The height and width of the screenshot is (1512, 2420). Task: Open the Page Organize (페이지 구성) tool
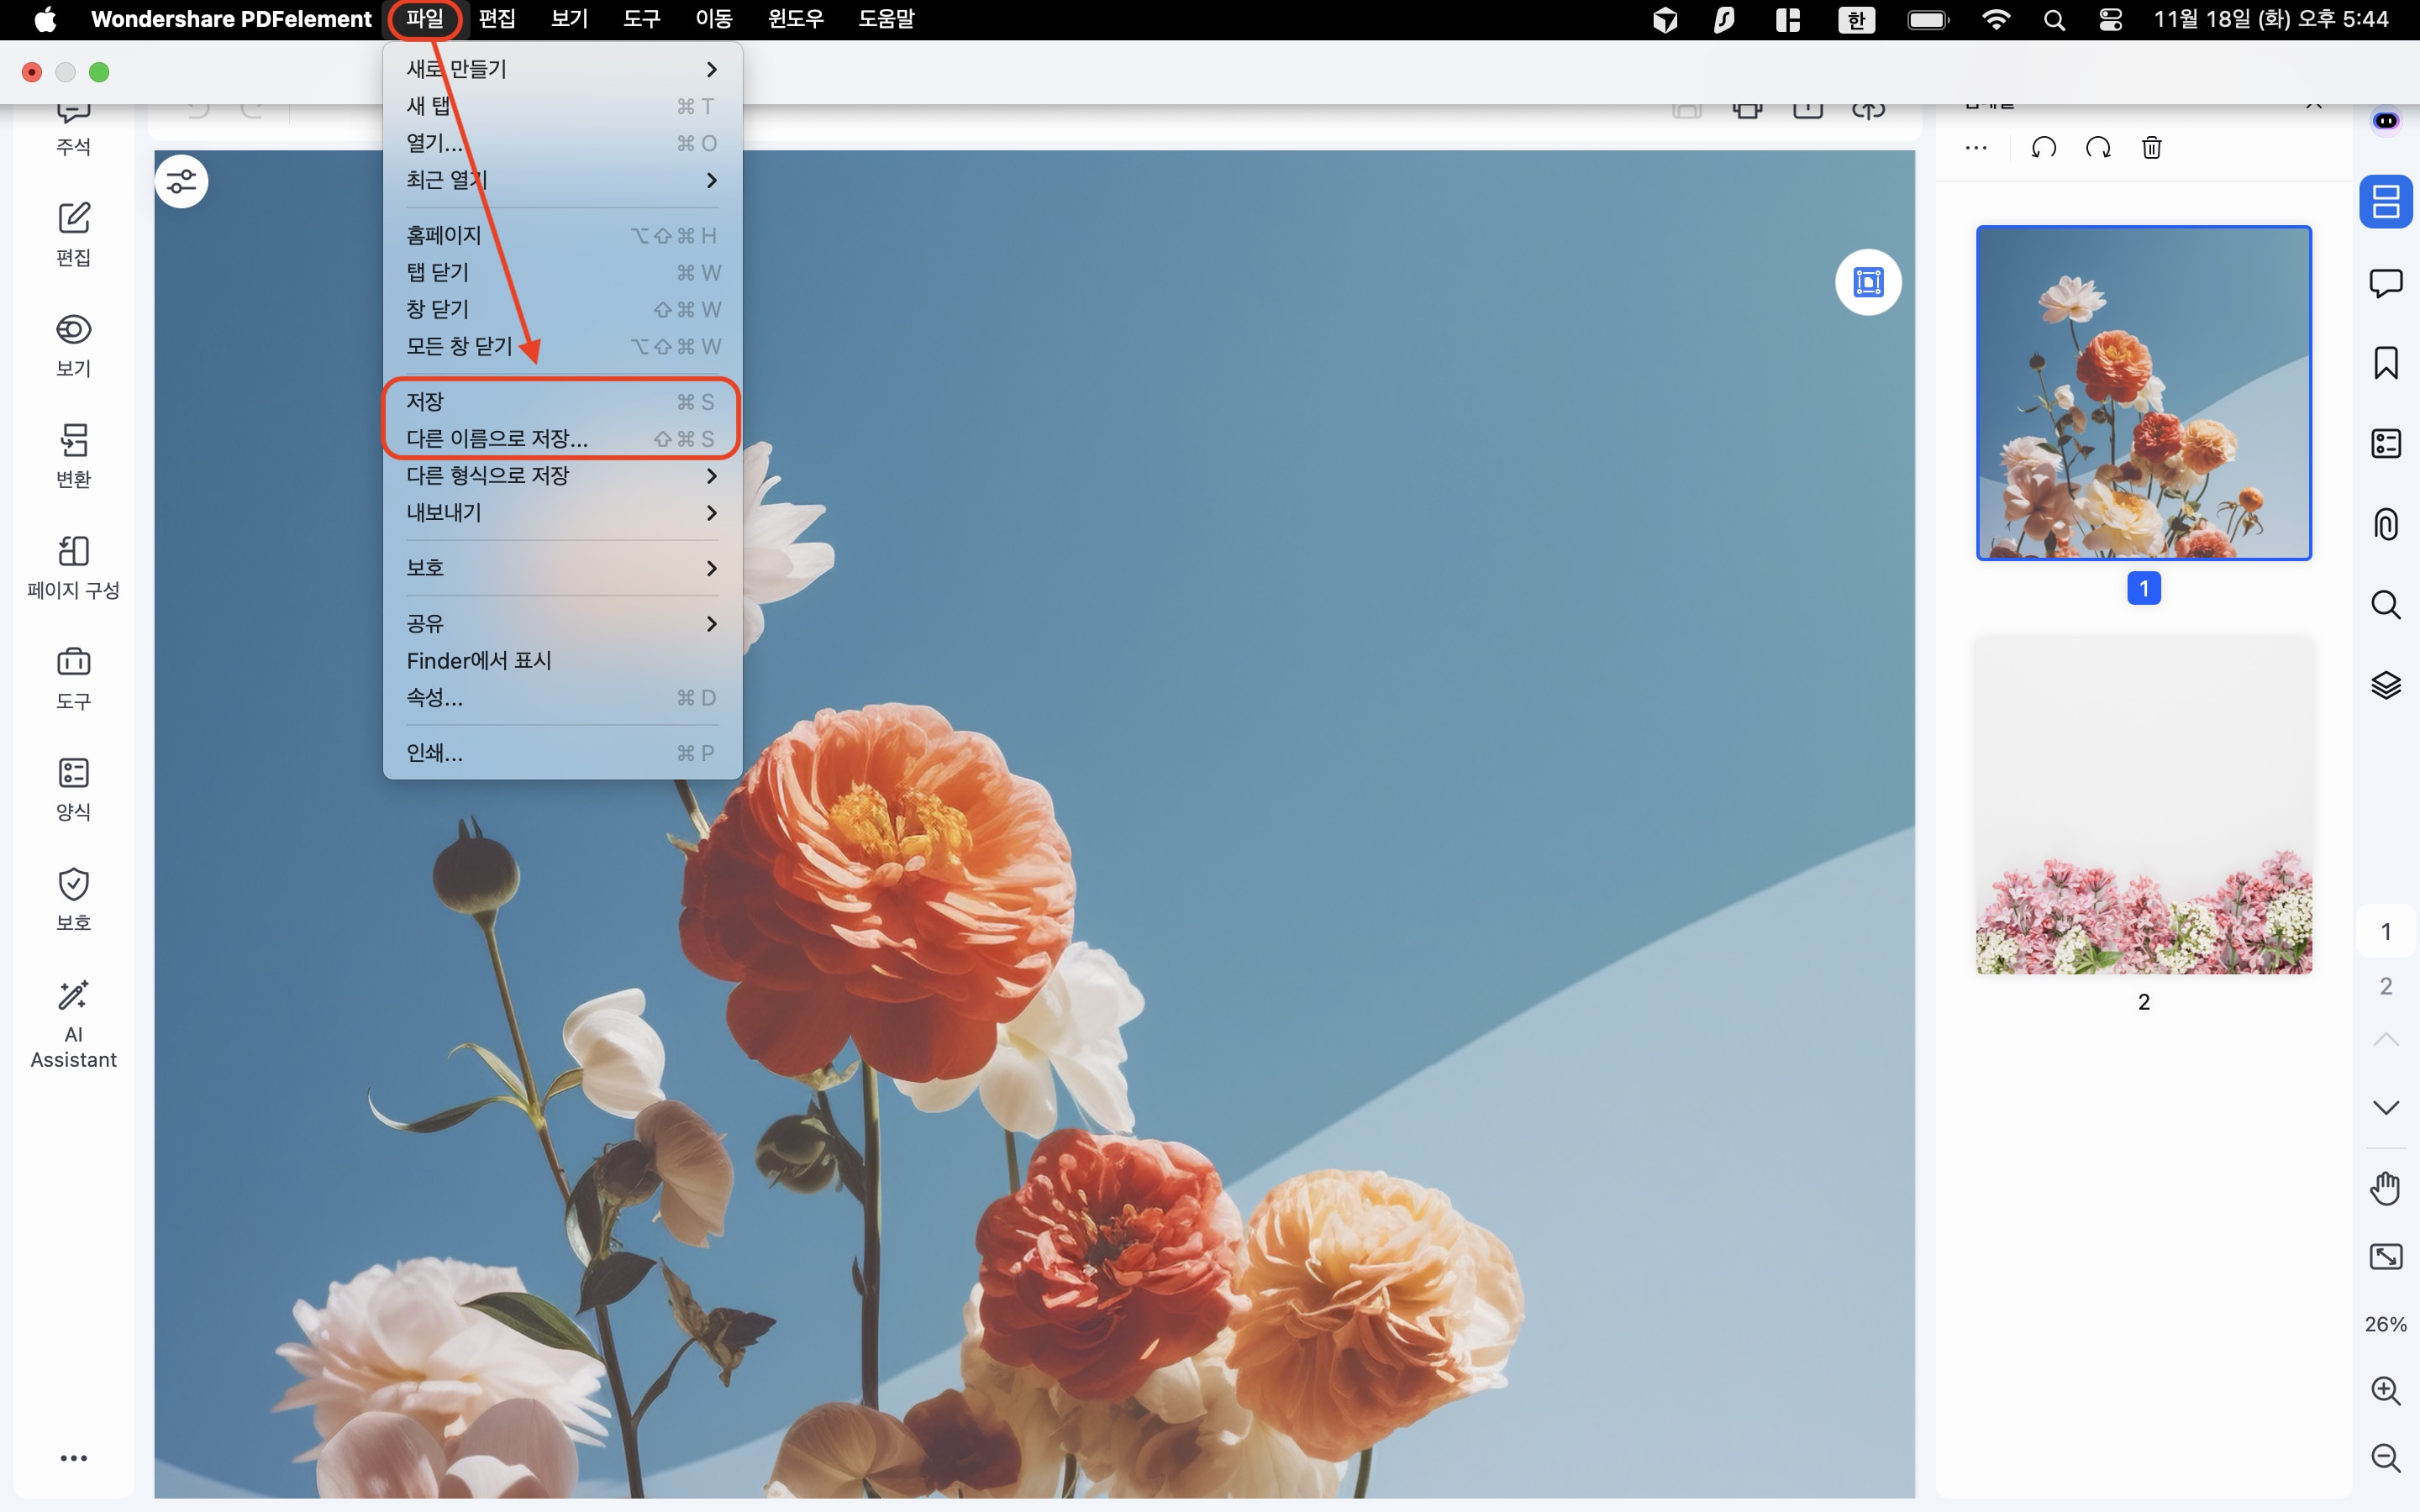click(x=73, y=566)
